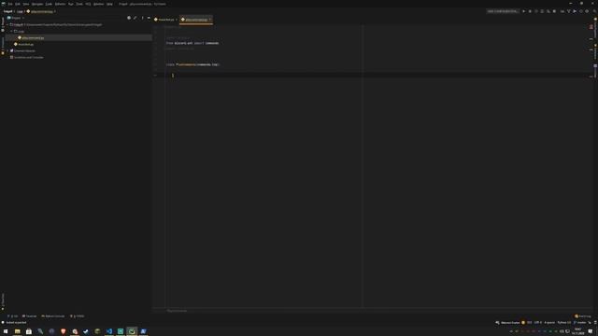Open Visual Studio Code from taskbar

pos(109,331)
